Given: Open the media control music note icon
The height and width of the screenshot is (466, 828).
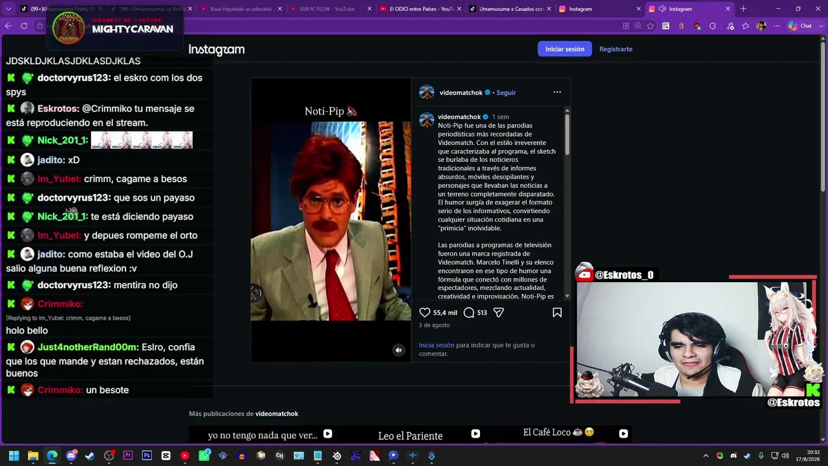Looking at the screenshot, I should click(730, 26).
